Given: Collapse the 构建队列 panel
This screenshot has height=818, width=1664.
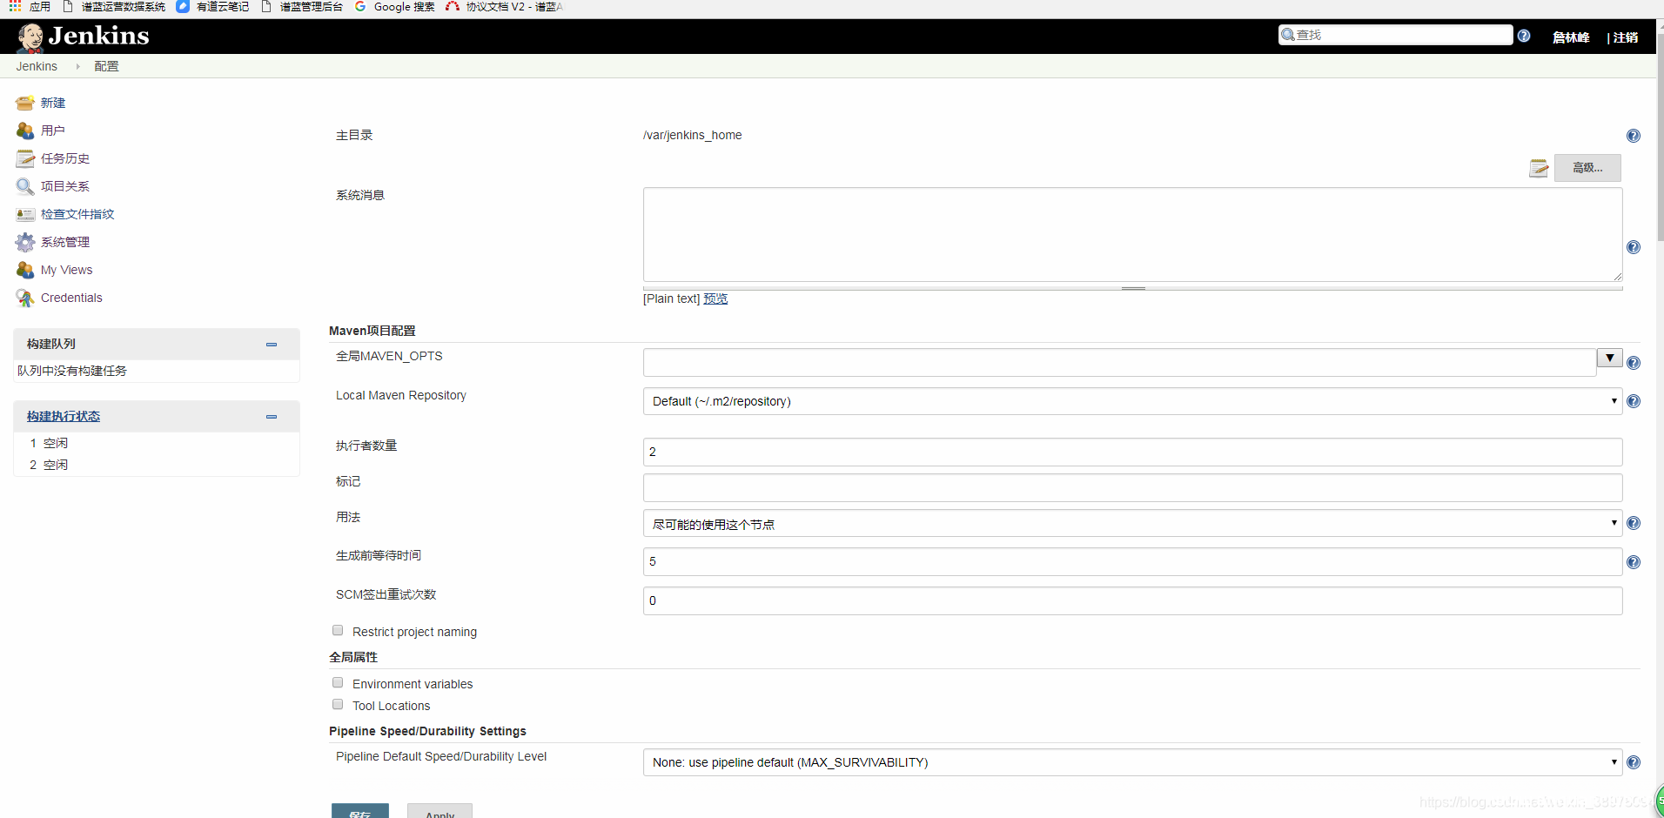Looking at the screenshot, I should [x=272, y=344].
